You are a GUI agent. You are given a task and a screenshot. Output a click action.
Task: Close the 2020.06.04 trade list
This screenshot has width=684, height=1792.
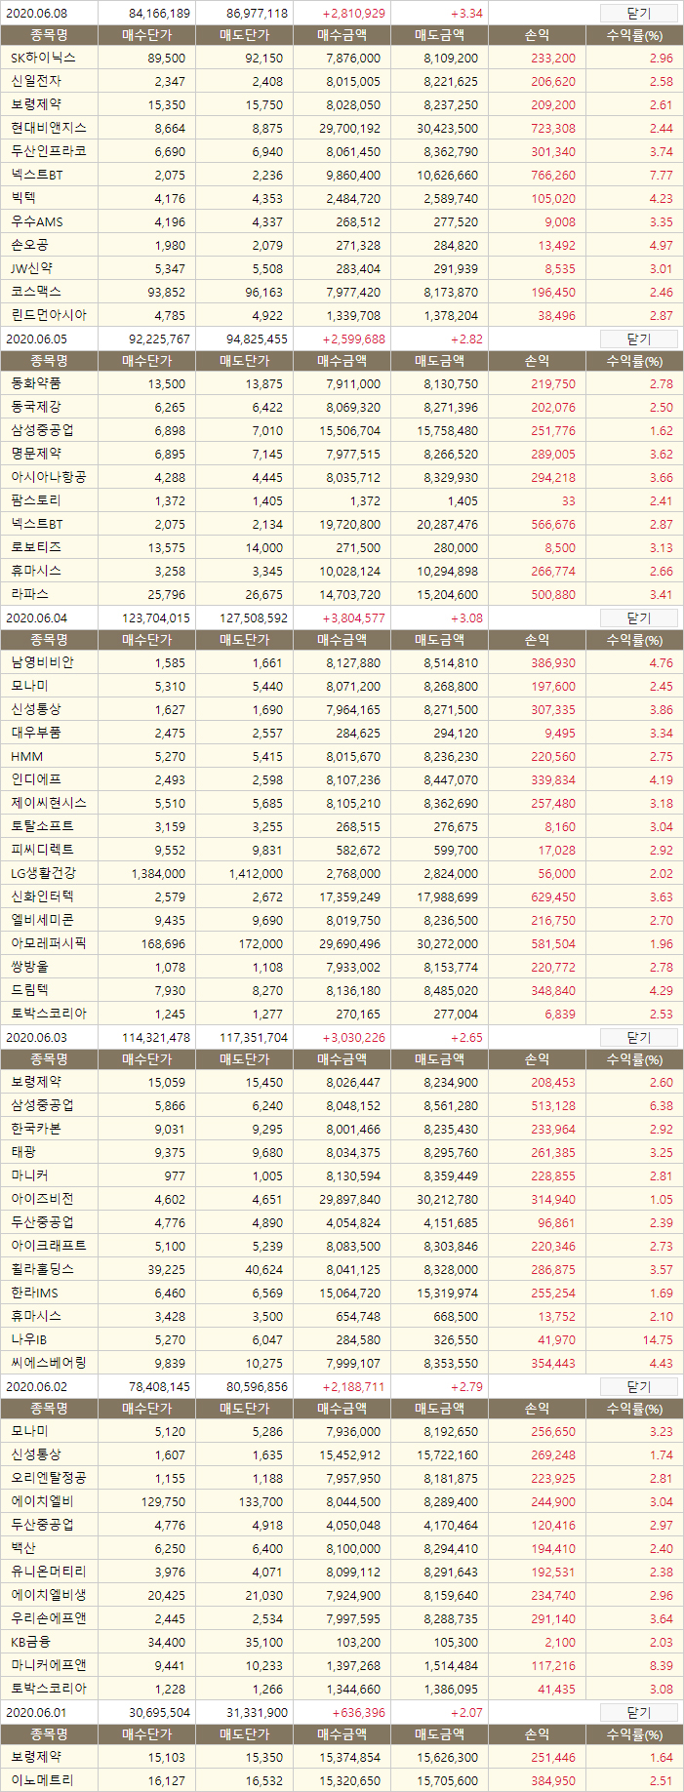coord(638,618)
